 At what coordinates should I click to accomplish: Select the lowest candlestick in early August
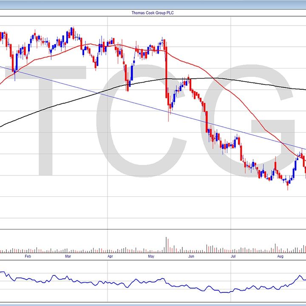point(288,184)
